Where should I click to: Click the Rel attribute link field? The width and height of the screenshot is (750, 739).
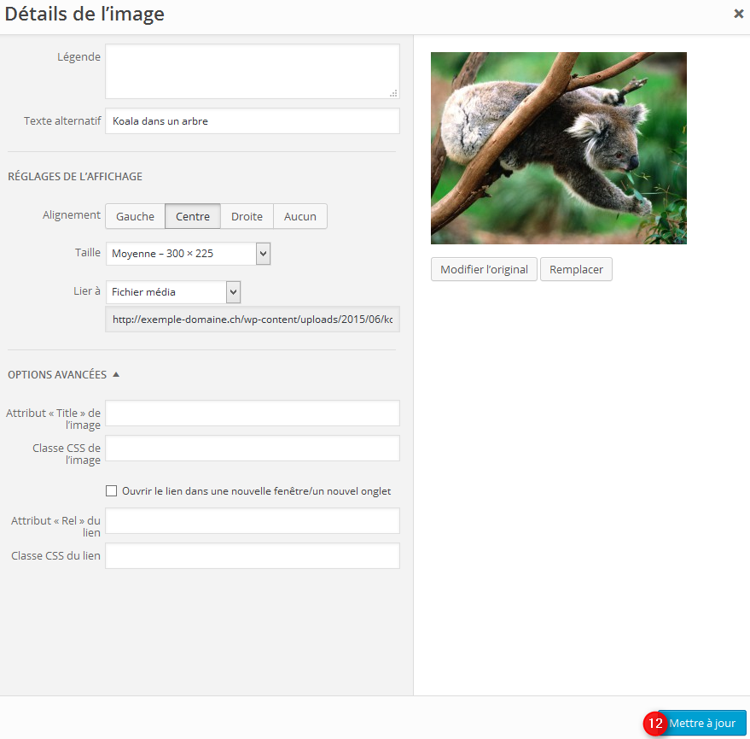[252, 521]
